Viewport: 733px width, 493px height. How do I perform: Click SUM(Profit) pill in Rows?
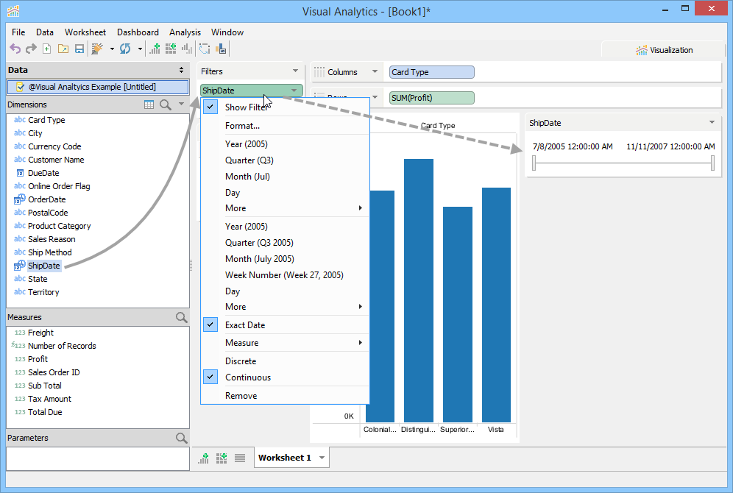[432, 98]
